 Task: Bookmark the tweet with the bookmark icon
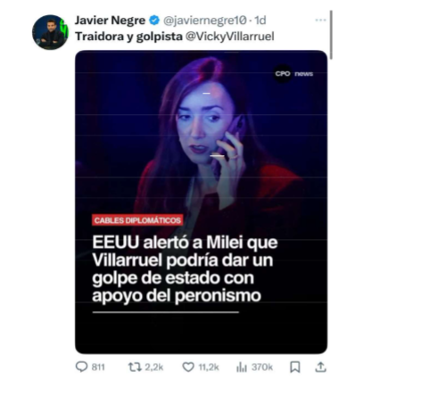295,367
